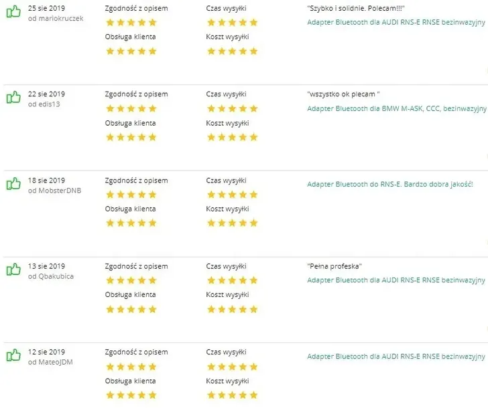Open Adapter Bluetooth AUDI link in MateoJDM review
The width and height of the screenshot is (488, 408).
[x=395, y=356]
